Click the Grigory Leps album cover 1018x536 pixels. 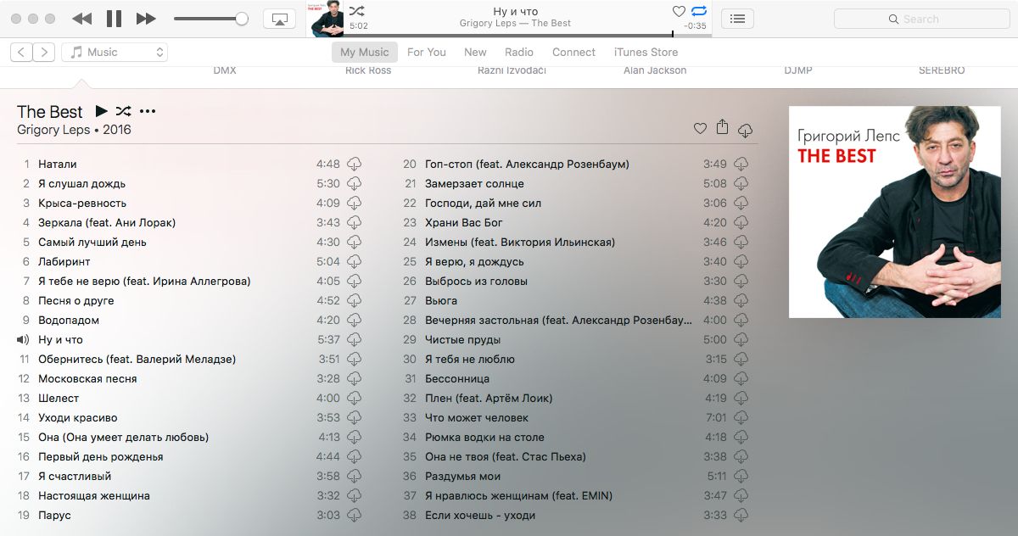[x=895, y=212]
